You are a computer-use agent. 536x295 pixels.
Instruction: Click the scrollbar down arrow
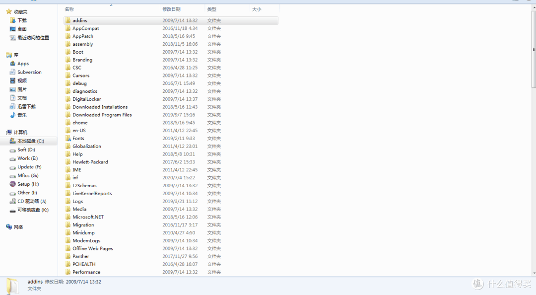click(x=534, y=274)
